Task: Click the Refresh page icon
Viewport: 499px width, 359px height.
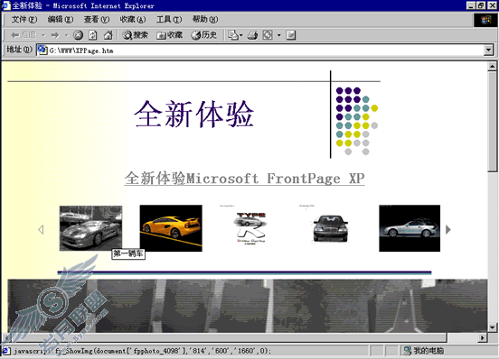Action: pyautogui.click(x=93, y=35)
